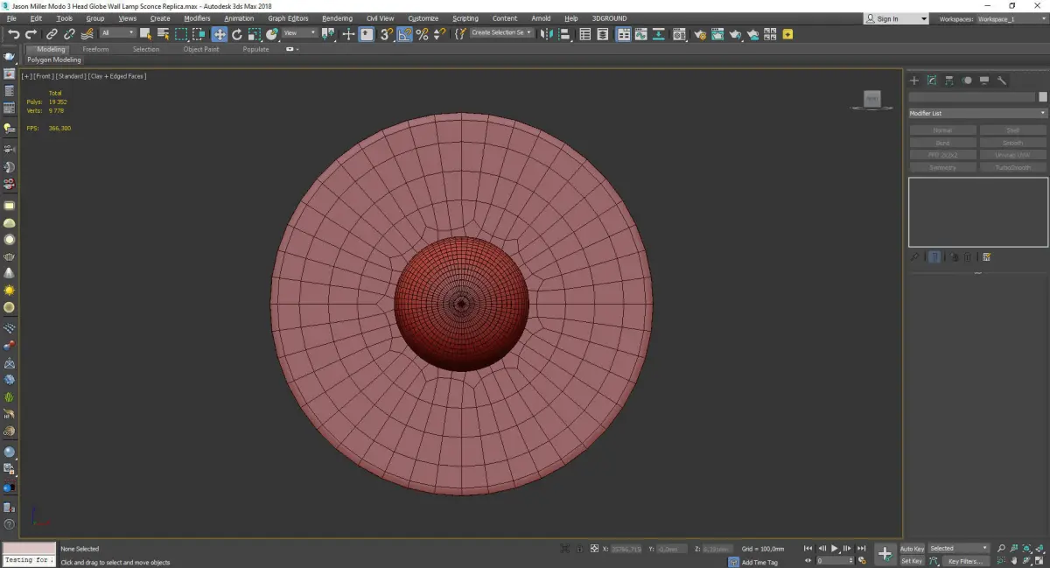Viewport: 1050px width, 568px height.
Task: Activate Select and Rotate tool
Action: (236, 34)
